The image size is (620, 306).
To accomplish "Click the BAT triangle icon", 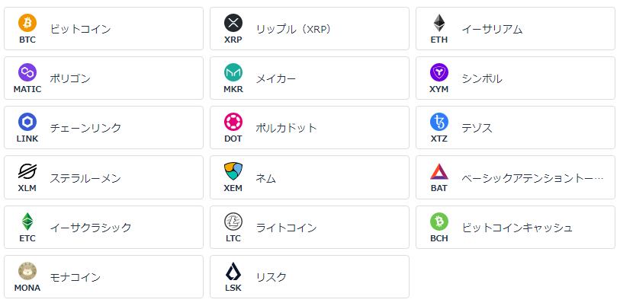I will 439,172.
